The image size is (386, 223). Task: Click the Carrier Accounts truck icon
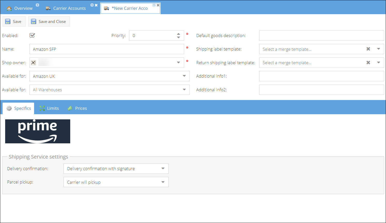tap(48, 9)
